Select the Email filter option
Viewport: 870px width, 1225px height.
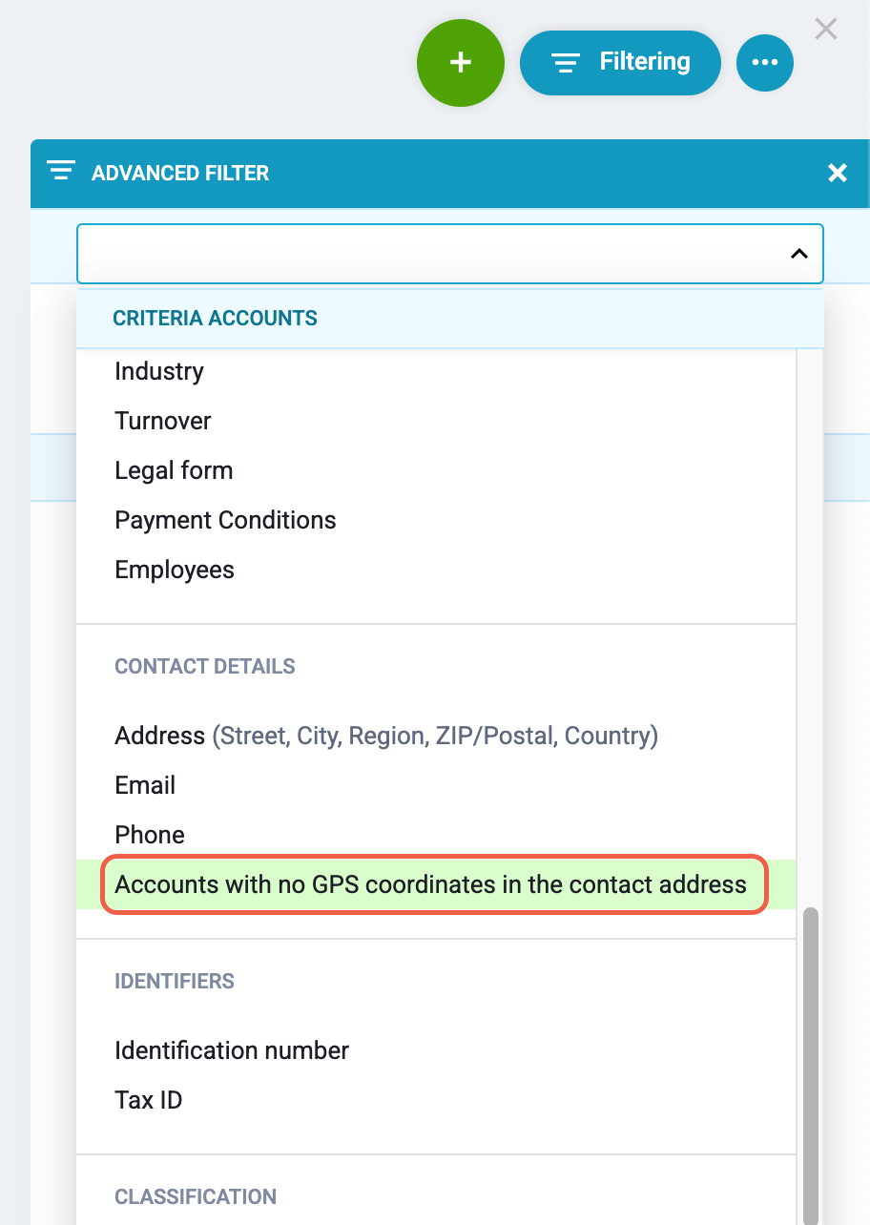(x=145, y=785)
